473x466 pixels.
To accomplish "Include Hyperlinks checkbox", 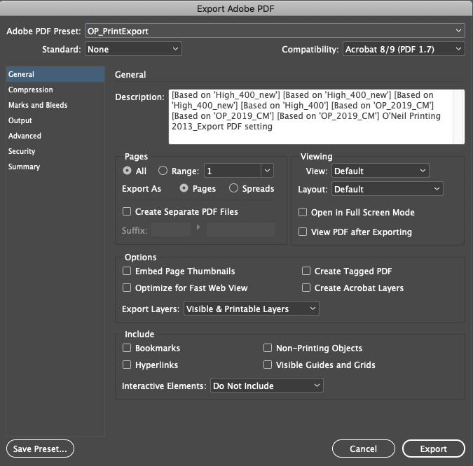I will (x=127, y=365).
